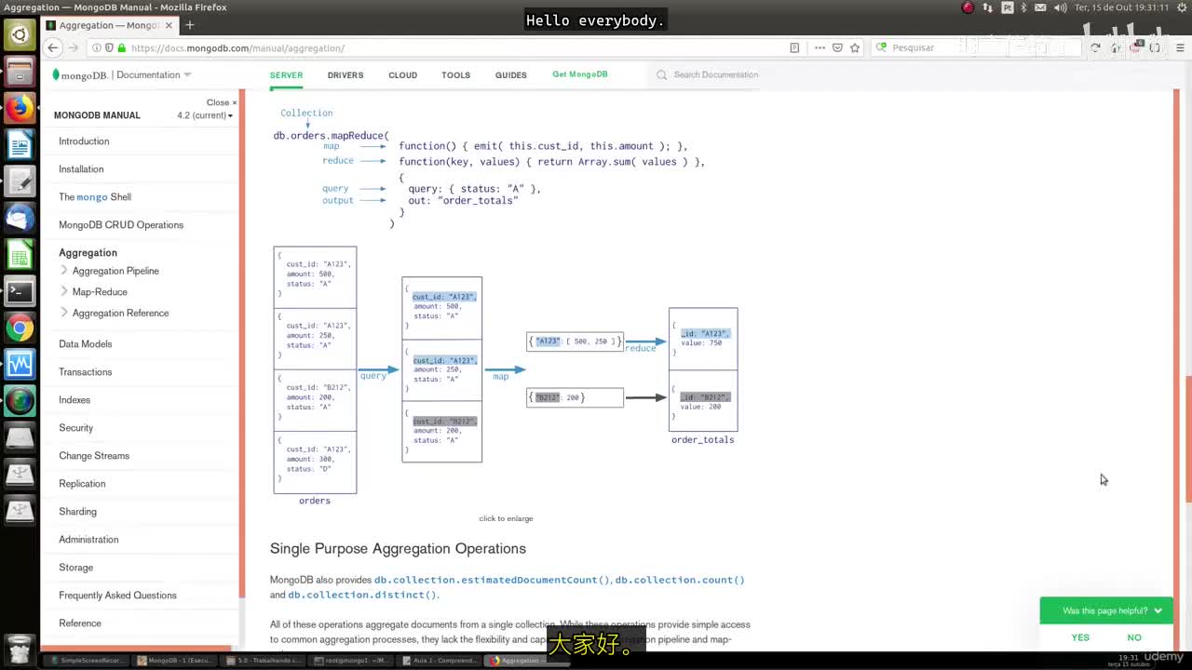Open the system volume indicator
Image resolution: width=1192 pixels, height=670 pixels.
(x=1060, y=7)
